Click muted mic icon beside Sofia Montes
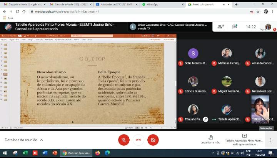 180,63
